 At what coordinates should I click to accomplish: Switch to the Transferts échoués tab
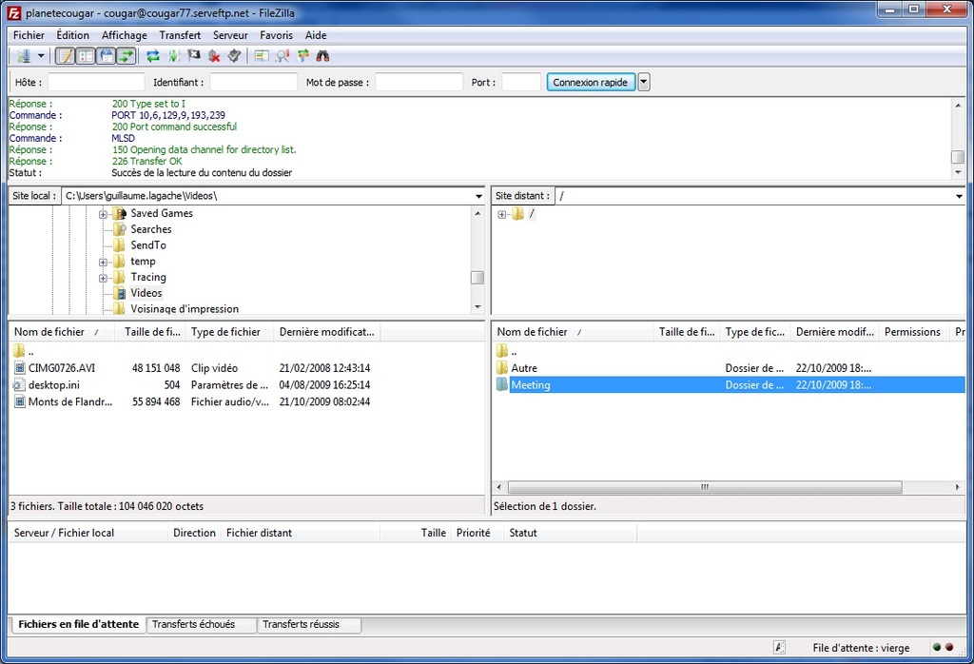(x=201, y=625)
